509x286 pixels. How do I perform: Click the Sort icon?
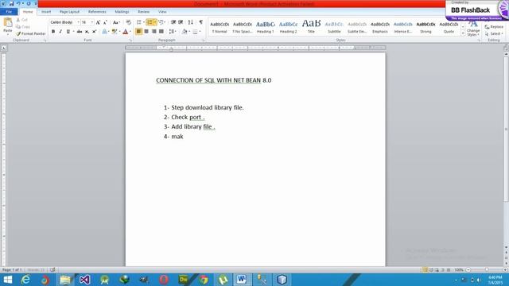tap(191, 22)
